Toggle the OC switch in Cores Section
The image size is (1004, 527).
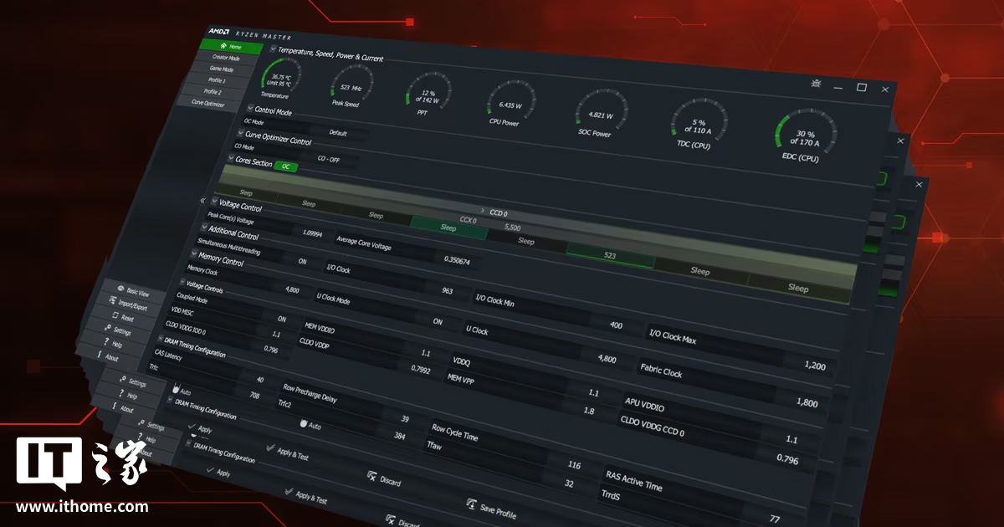tap(284, 167)
